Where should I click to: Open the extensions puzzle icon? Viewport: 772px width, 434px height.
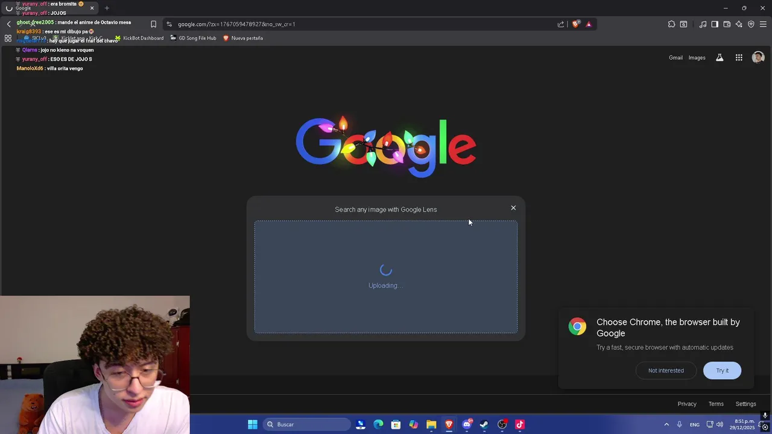tap(671, 24)
